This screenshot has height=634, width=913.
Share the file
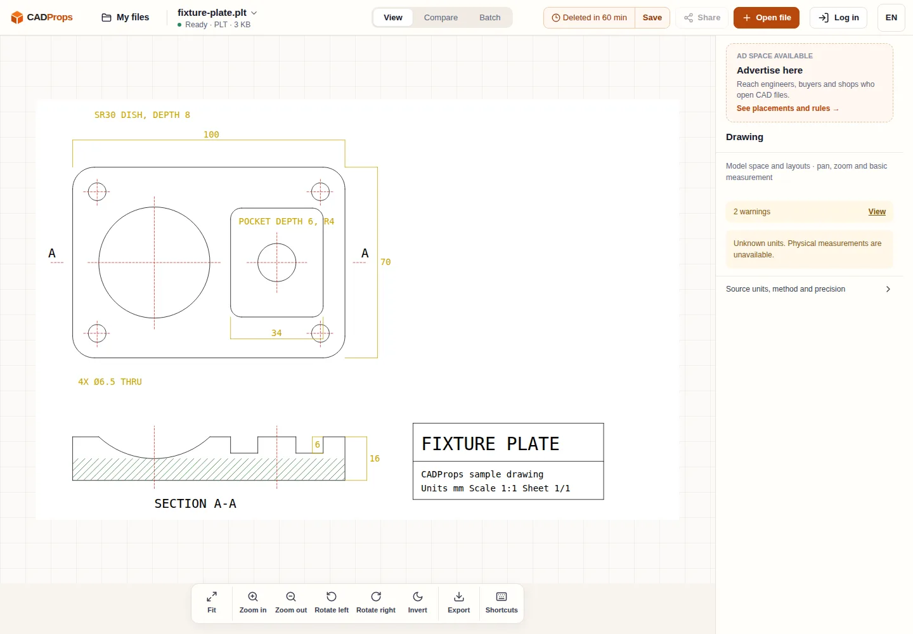(702, 18)
